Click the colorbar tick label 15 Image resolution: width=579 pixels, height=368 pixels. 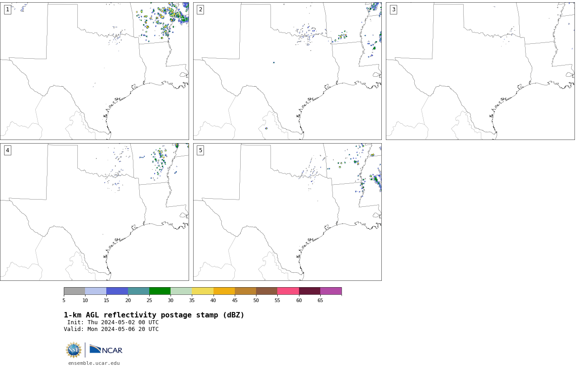pos(106,300)
